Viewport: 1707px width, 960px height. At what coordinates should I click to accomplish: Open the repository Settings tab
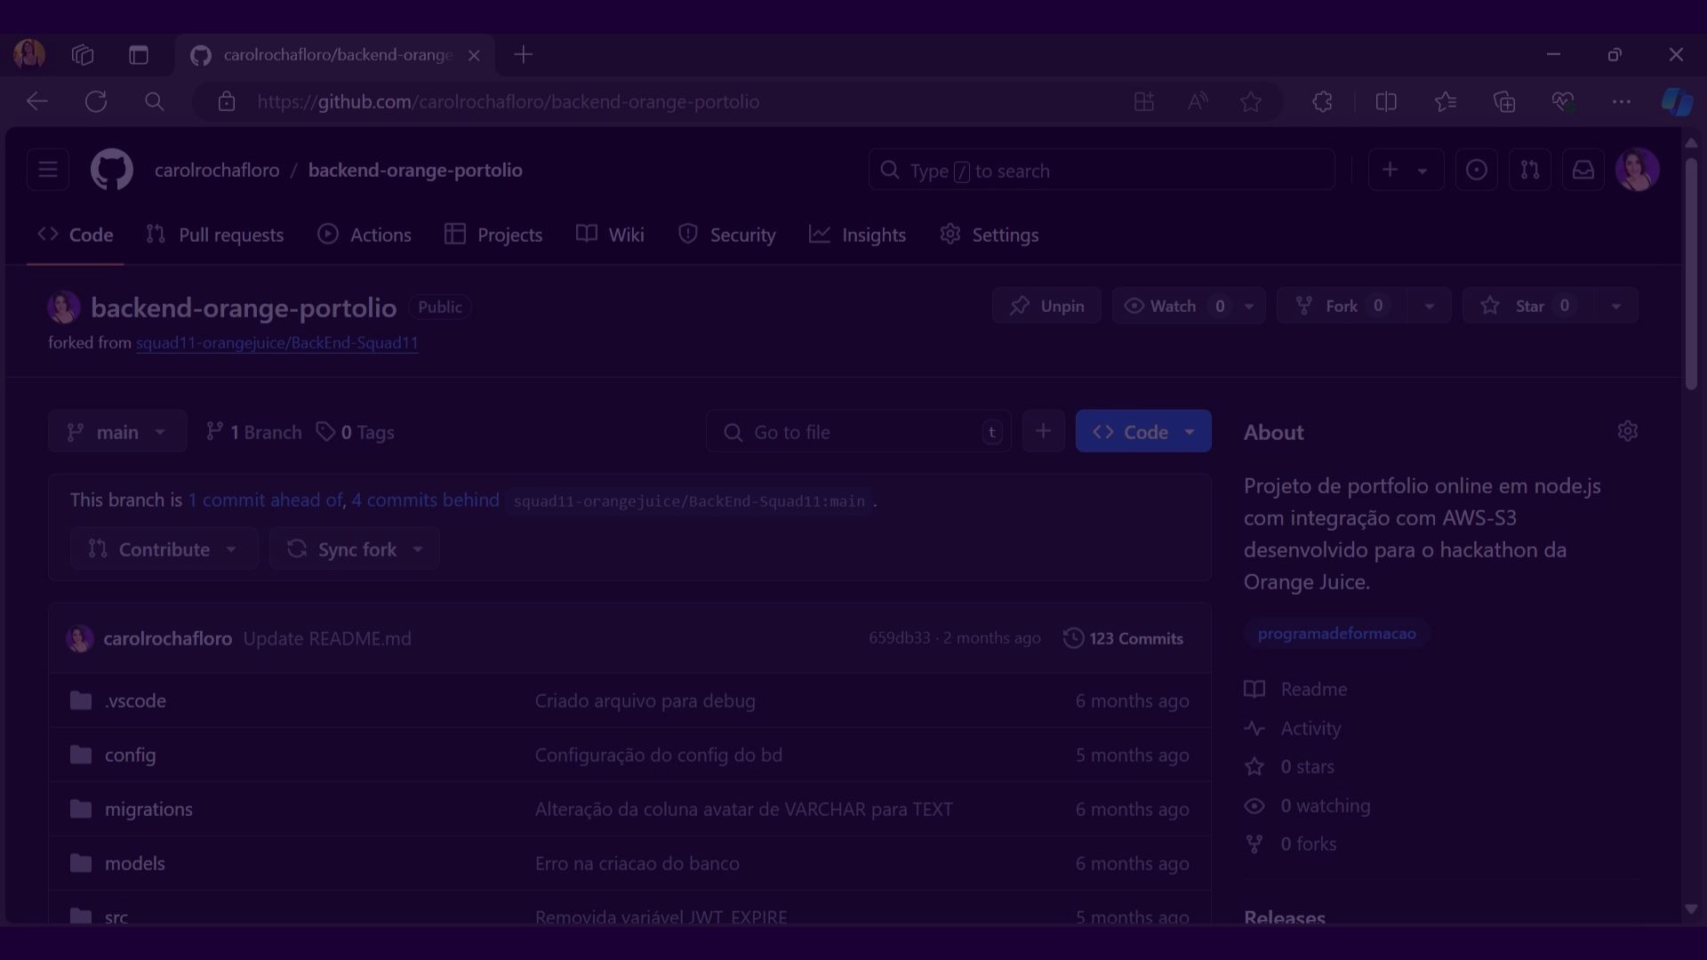pos(990,235)
